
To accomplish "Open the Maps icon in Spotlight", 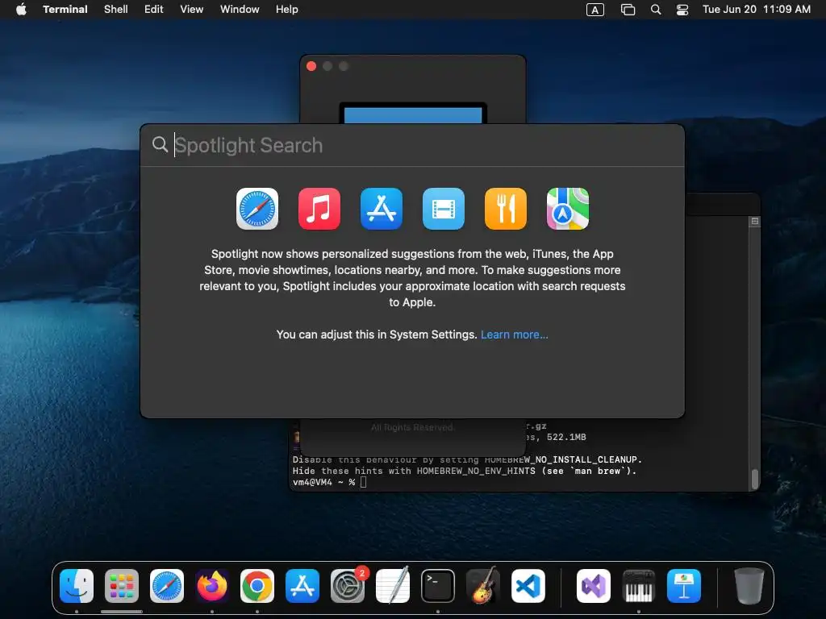I will pyautogui.click(x=568, y=209).
